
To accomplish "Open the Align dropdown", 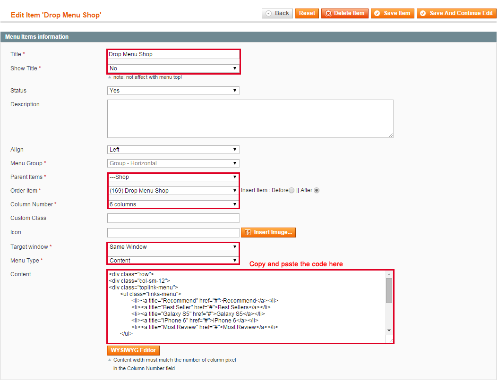I will (173, 150).
